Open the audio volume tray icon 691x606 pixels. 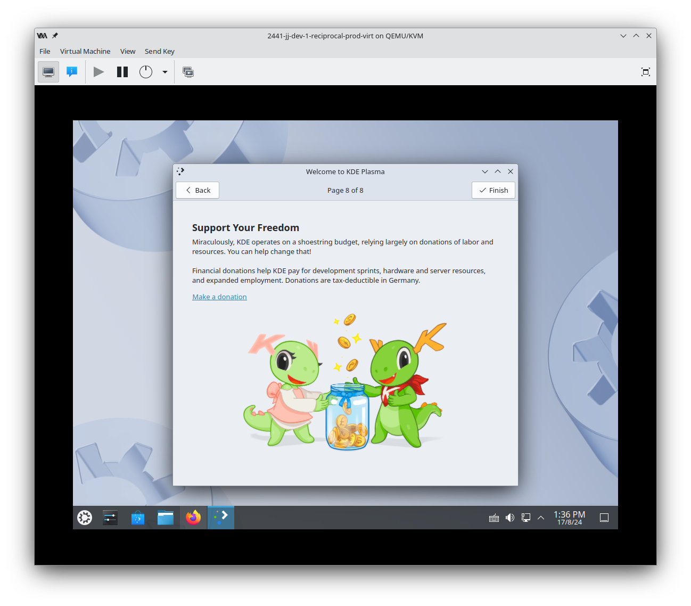[510, 518]
